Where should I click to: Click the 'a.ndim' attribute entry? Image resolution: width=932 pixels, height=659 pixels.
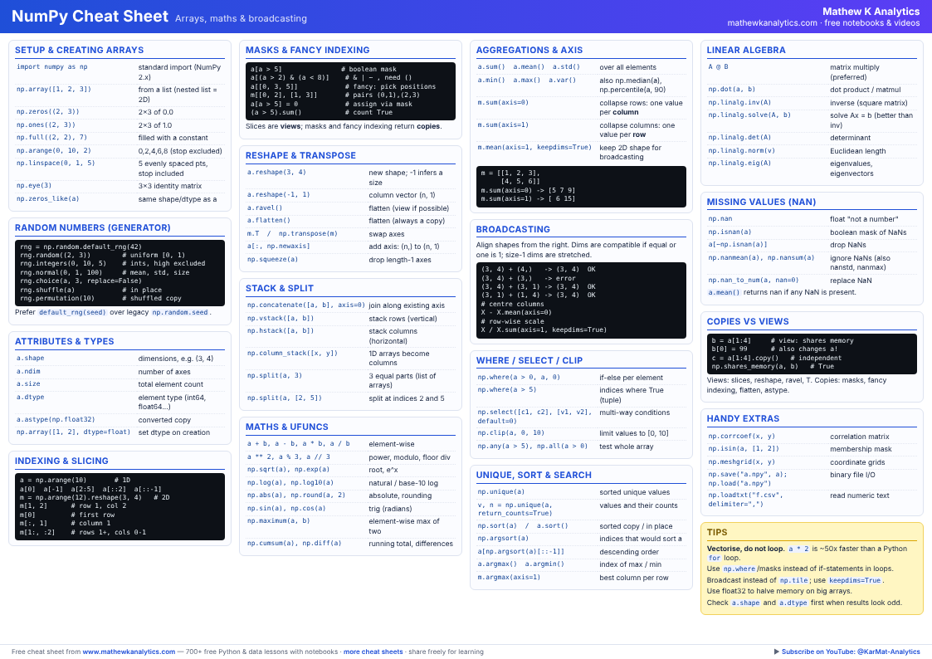pyautogui.click(x=28, y=371)
